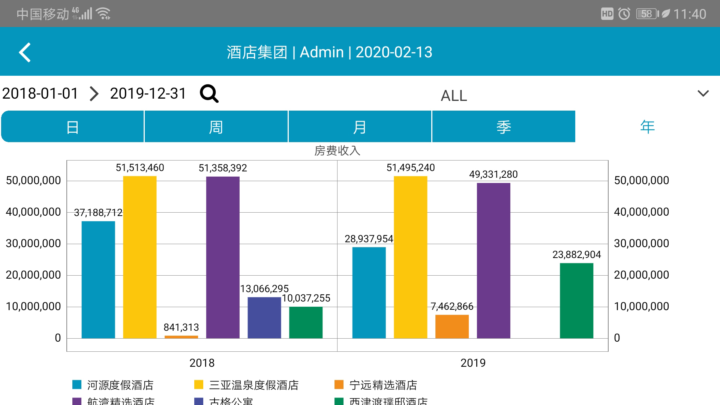Tap the search magnifier icon
720x405 pixels.
(x=209, y=93)
